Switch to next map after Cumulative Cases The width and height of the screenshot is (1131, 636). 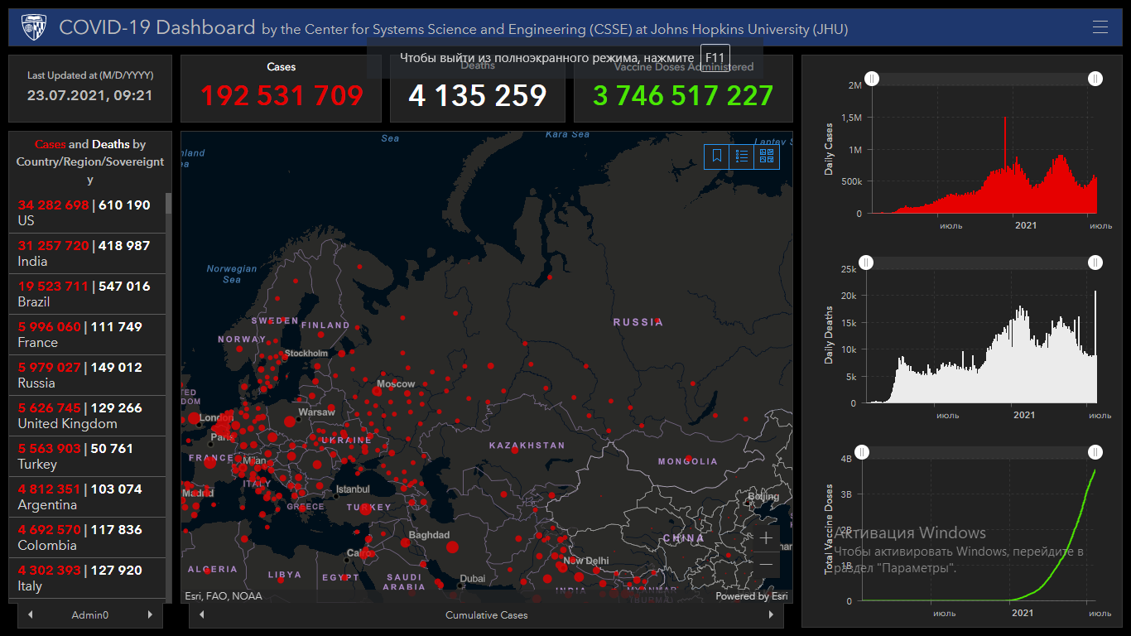click(771, 614)
